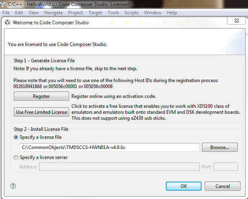Open the Window menu

point(153,13)
